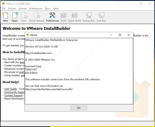Open the Help menu
Screen dimensions: 155x127
[56, 9]
